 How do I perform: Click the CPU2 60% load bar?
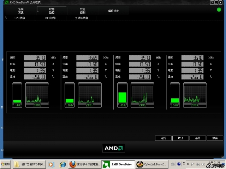[122, 95]
